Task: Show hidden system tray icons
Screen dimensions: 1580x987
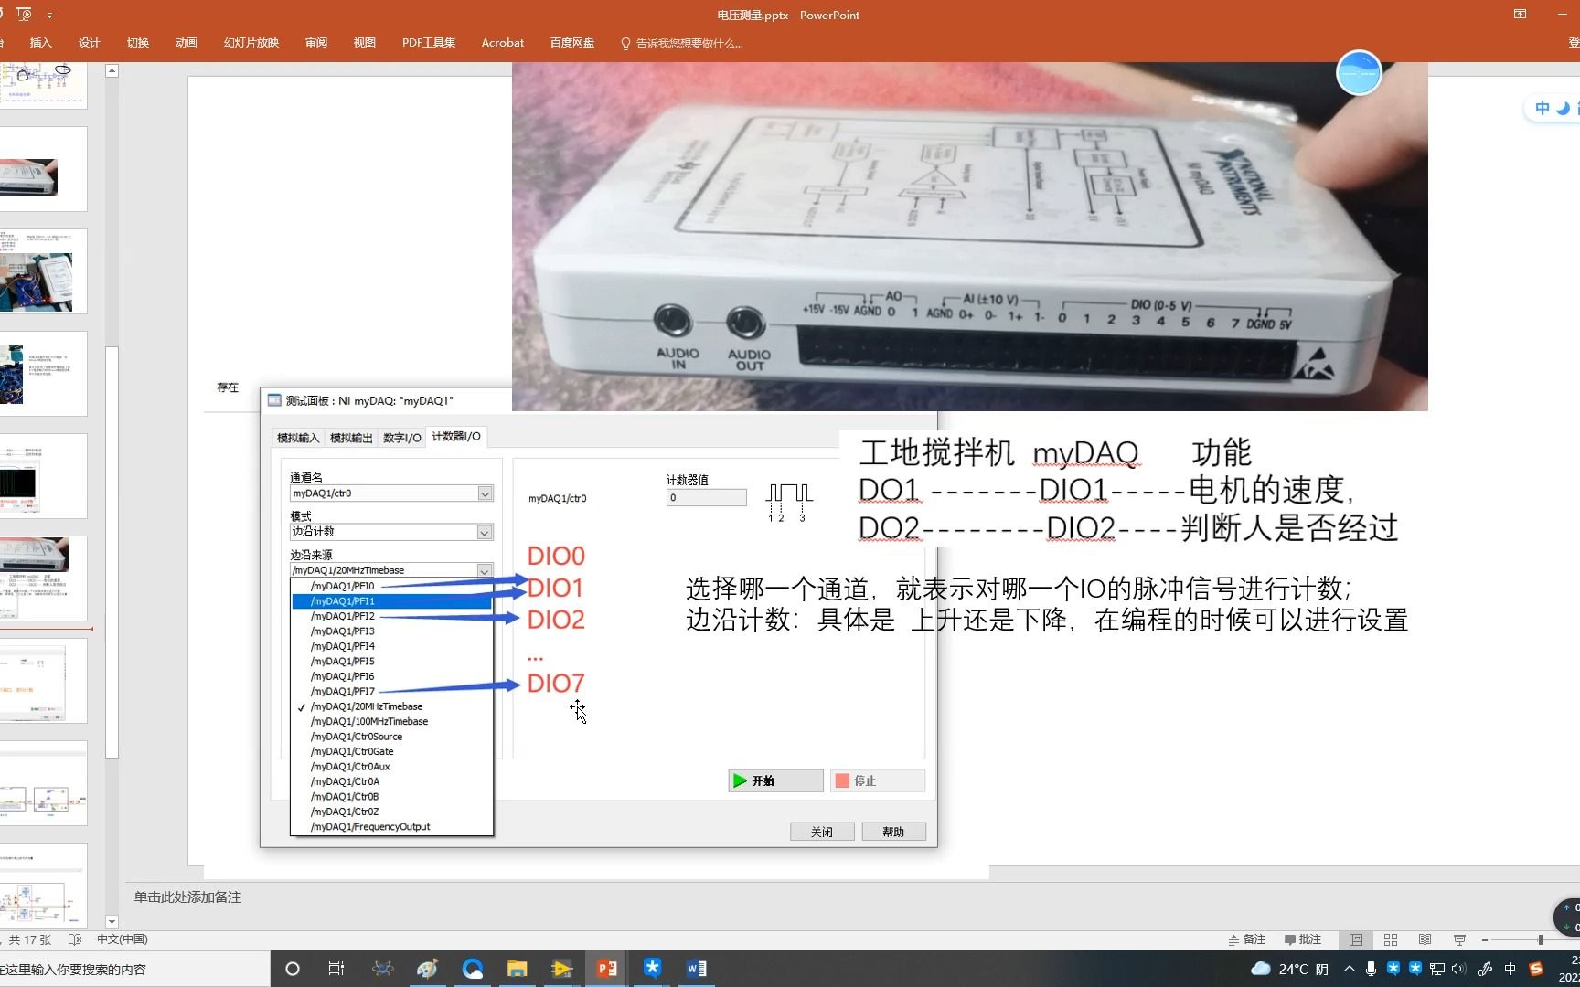Action: coord(1350,969)
